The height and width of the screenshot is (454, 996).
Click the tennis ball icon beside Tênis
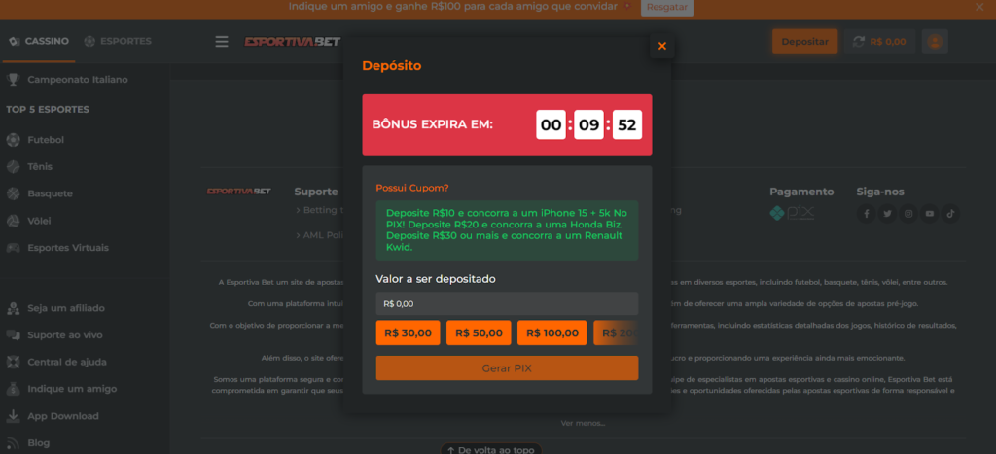tap(13, 167)
